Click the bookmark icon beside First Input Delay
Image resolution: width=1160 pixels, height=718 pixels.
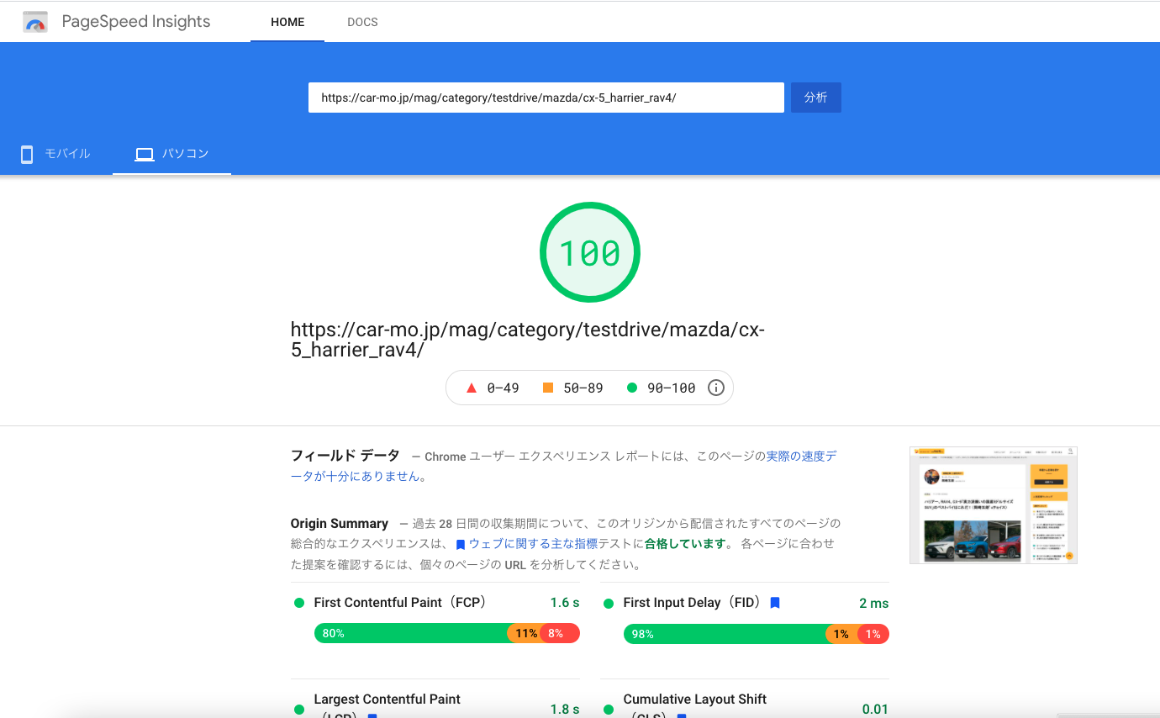click(775, 603)
